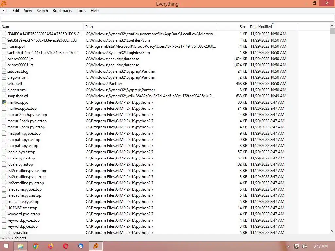Click the volume tray icon
Screen dimensions: 335x251
point(304,246)
